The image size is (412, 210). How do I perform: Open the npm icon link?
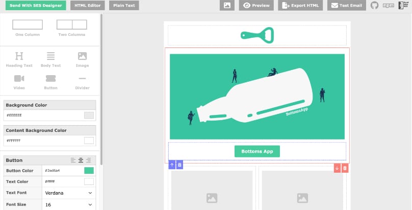coord(389,6)
